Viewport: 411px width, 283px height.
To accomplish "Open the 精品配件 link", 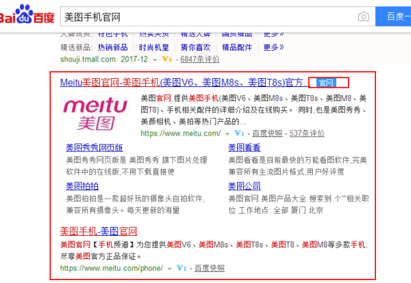I will click(237, 47).
